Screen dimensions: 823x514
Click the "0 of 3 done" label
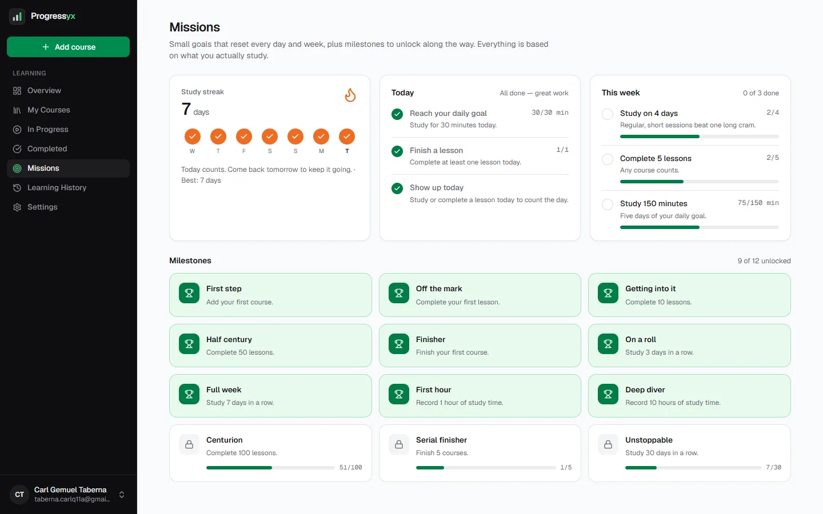click(761, 93)
